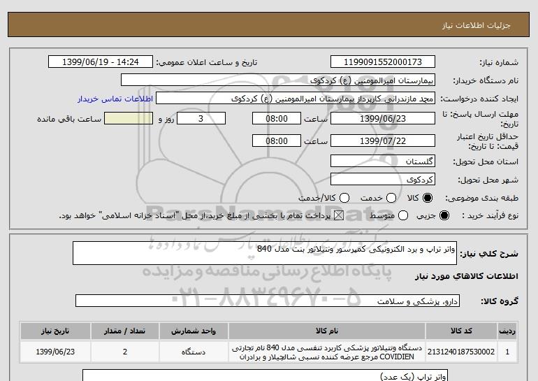Click the need date cell 1399/06/23
Viewport: 538px width, 381px height.
(x=55, y=352)
